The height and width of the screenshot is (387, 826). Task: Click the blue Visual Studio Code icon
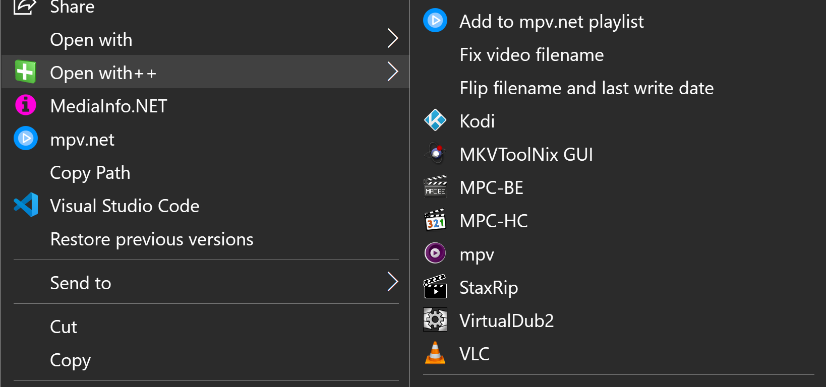pyautogui.click(x=26, y=205)
